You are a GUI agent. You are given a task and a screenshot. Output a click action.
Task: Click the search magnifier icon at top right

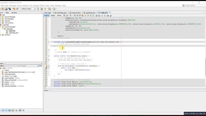tap(183, 5)
